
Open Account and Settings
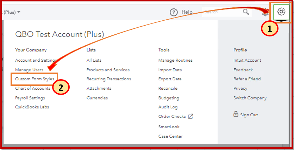(x=36, y=61)
